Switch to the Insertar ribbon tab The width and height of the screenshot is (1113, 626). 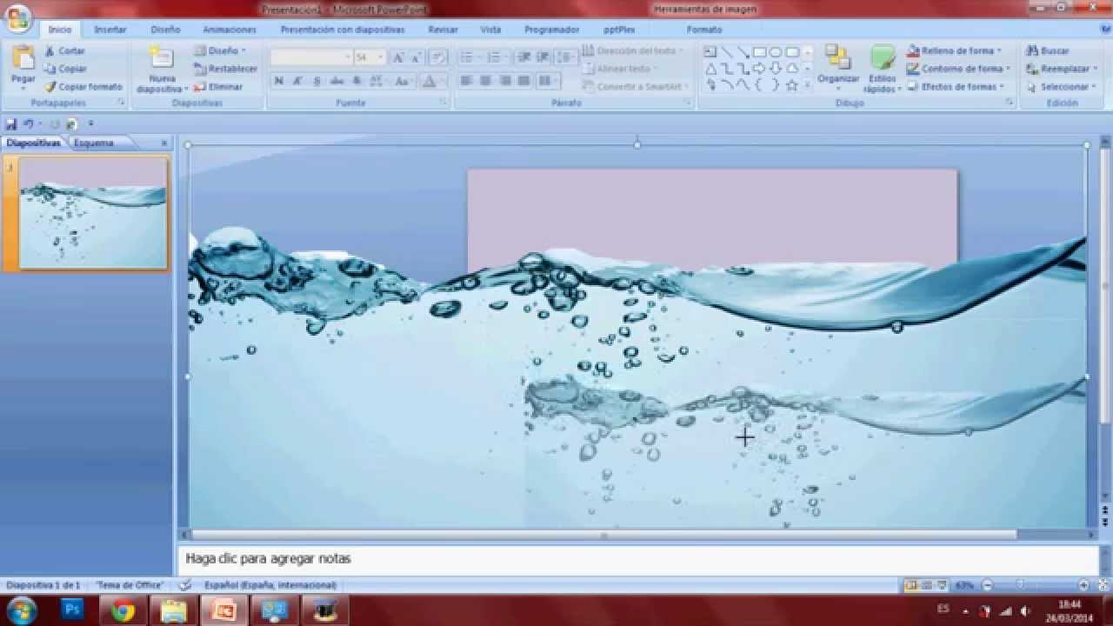coord(109,28)
